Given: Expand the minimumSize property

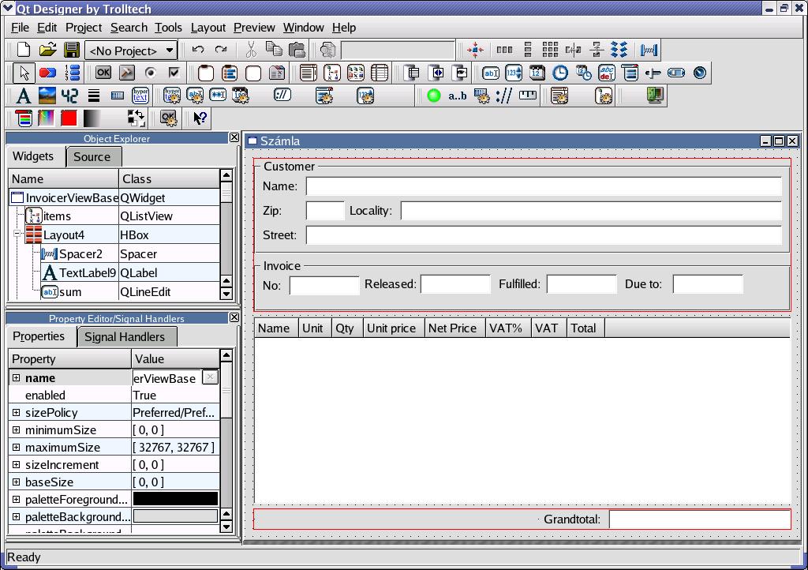Looking at the screenshot, I should point(17,429).
